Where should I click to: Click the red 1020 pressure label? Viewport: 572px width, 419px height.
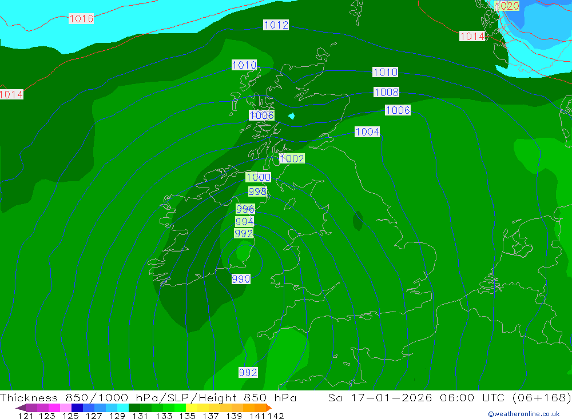coord(507,6)
